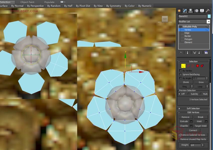Select the Polygon sub-object icon
Image resolution: width=213 pixels, height=150 pixels.
click(x=197, y=66)
